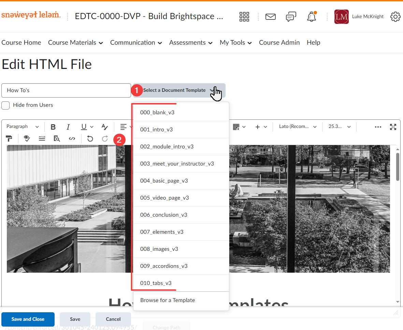Expand the underline options chevron
403x330 pixels.
[x=92, y=127]
